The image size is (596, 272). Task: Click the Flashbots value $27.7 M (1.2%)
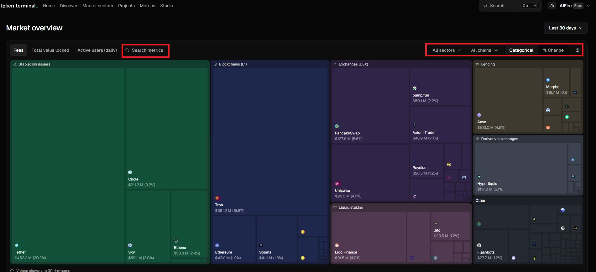pyautogui.click(x=490, y=258)
